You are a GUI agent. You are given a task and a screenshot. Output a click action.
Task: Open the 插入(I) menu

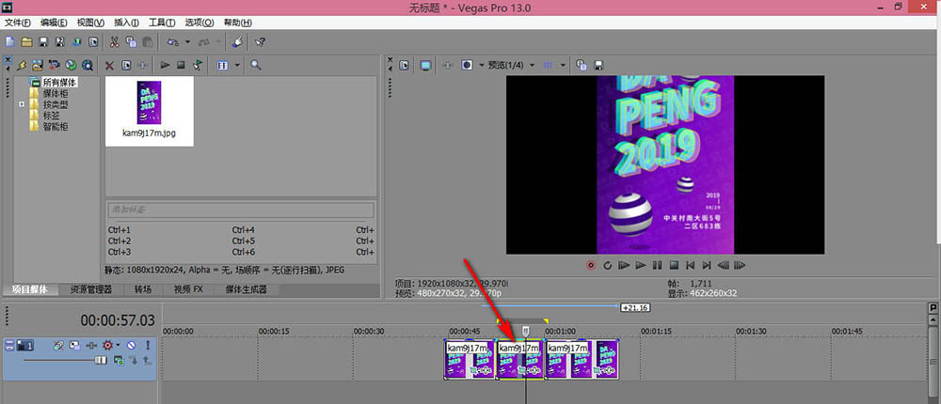click(126, 23)
